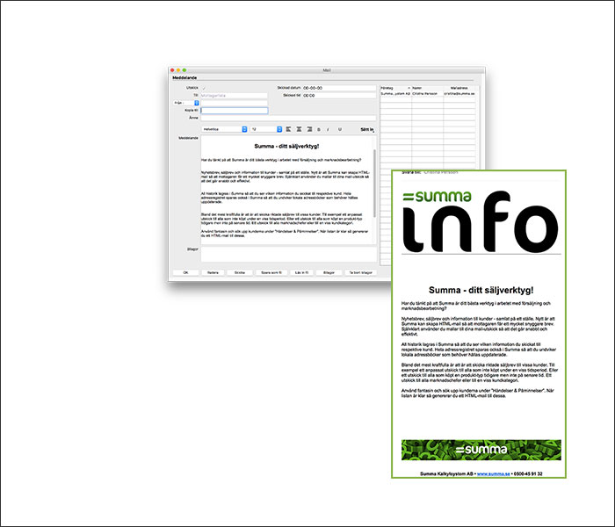Click the Mailadress column header
615x527 pixels.
(x=459, y=88)
